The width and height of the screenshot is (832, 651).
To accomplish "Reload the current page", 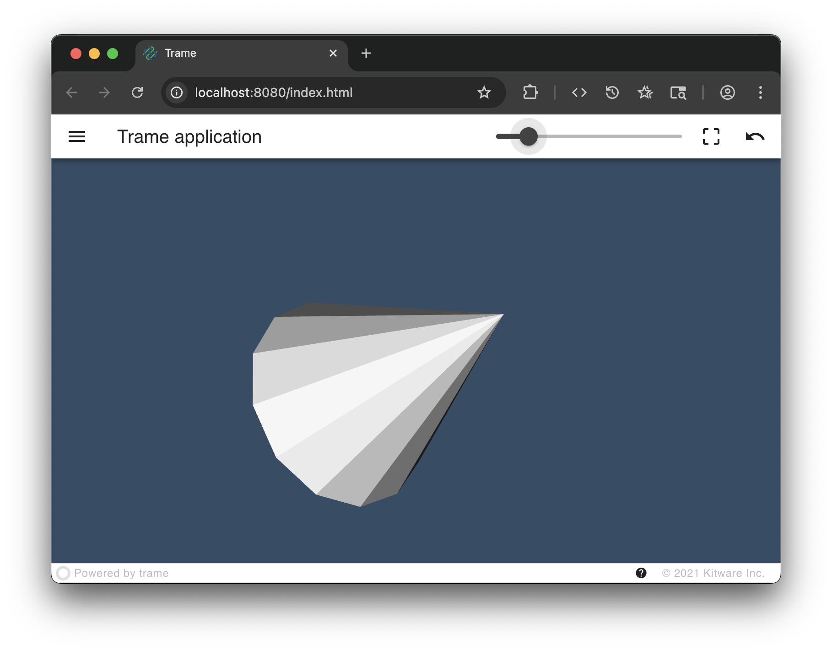I will [x=137, y=92].
